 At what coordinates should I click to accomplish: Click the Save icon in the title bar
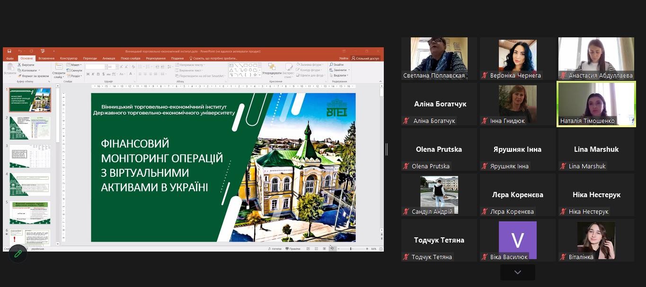tap(9, 51)
